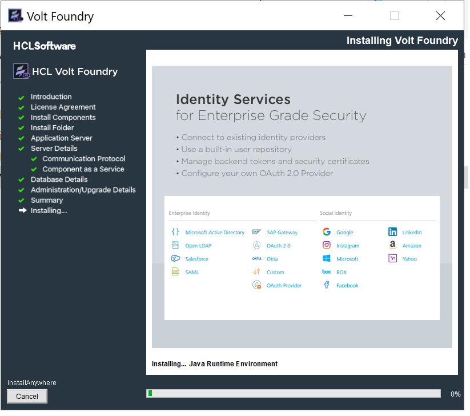
Task: Click the Cancel button
Action: click(27, 396)
